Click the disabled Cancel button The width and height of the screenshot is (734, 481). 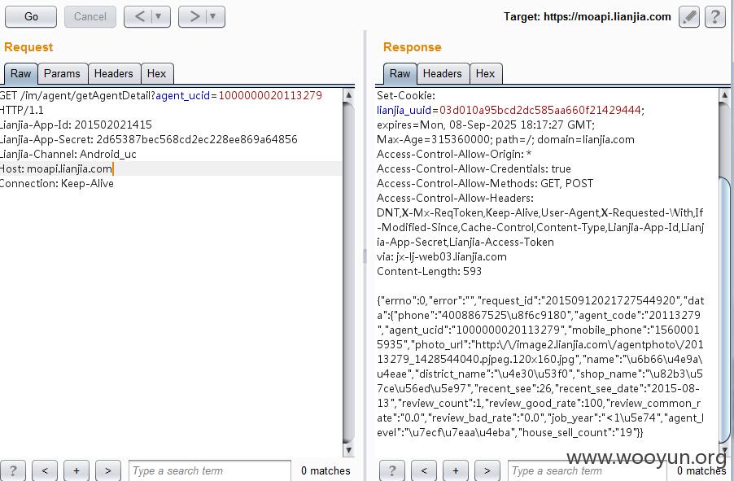90,17
